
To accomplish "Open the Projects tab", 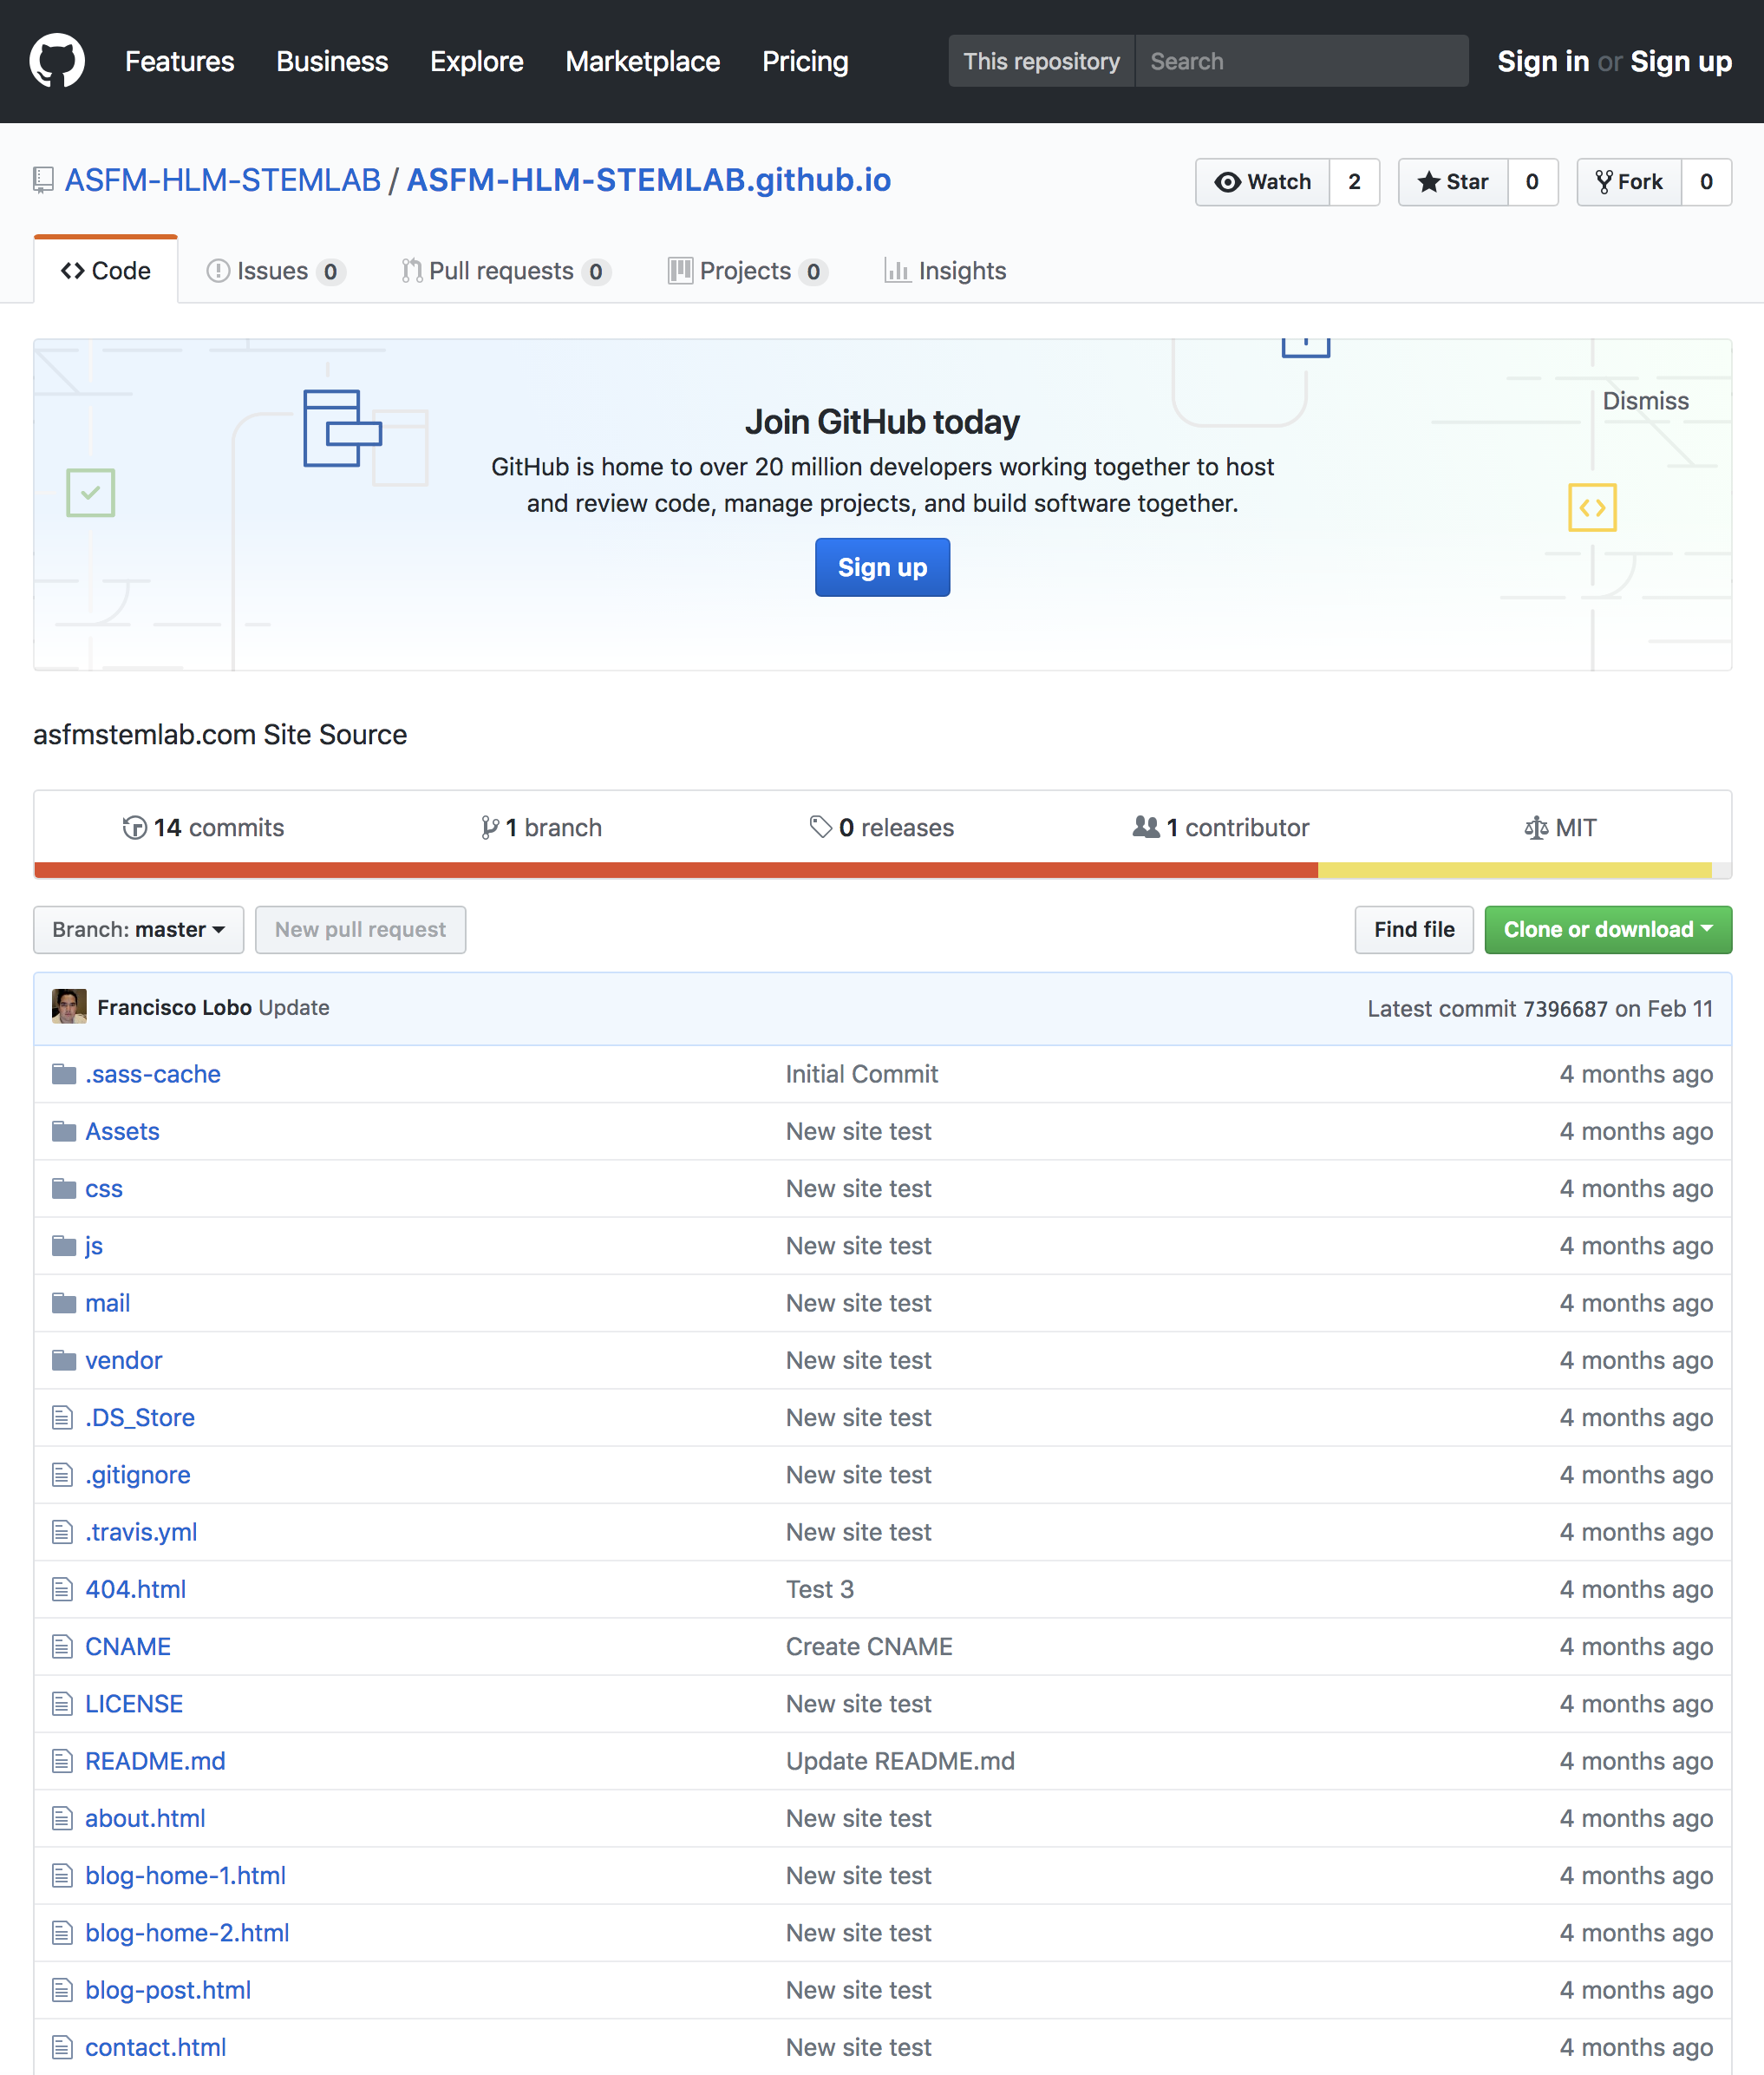I will point(748,271).
